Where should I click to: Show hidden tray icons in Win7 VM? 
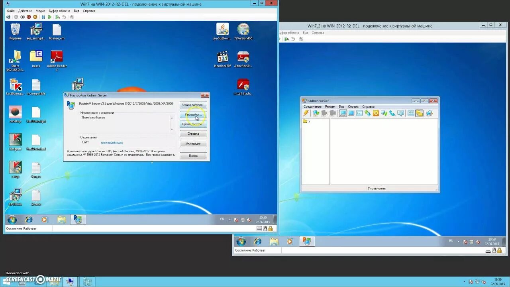[x=230, y=219]
